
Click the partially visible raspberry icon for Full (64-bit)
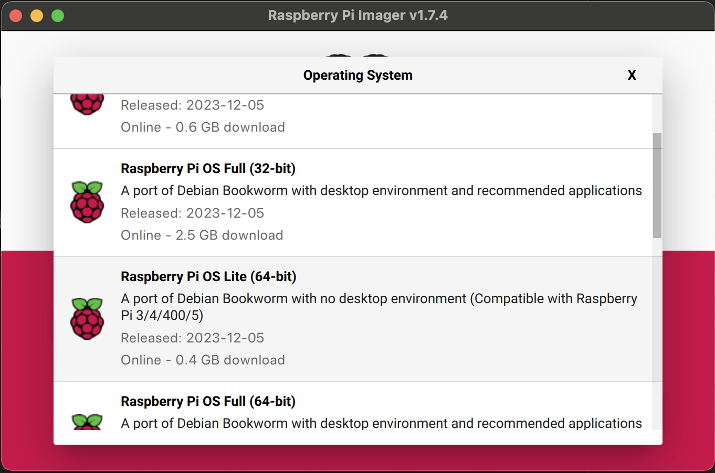[x=87, y=422]
